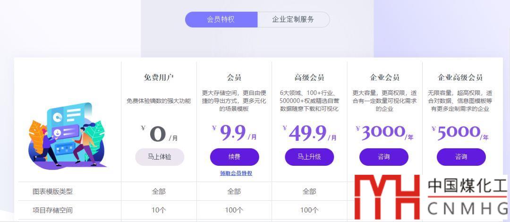Hit the 马上升级 button
This screenshot has height=222, width=510.
[309, 157]
